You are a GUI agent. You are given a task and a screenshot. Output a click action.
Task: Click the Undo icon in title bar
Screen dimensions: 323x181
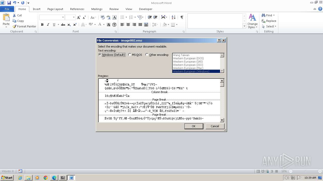click(14, 3)
